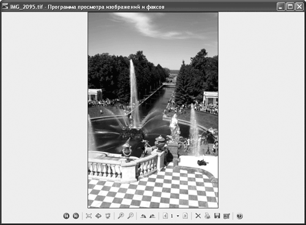Select Best Fit view icon

(x=89, y=216)
